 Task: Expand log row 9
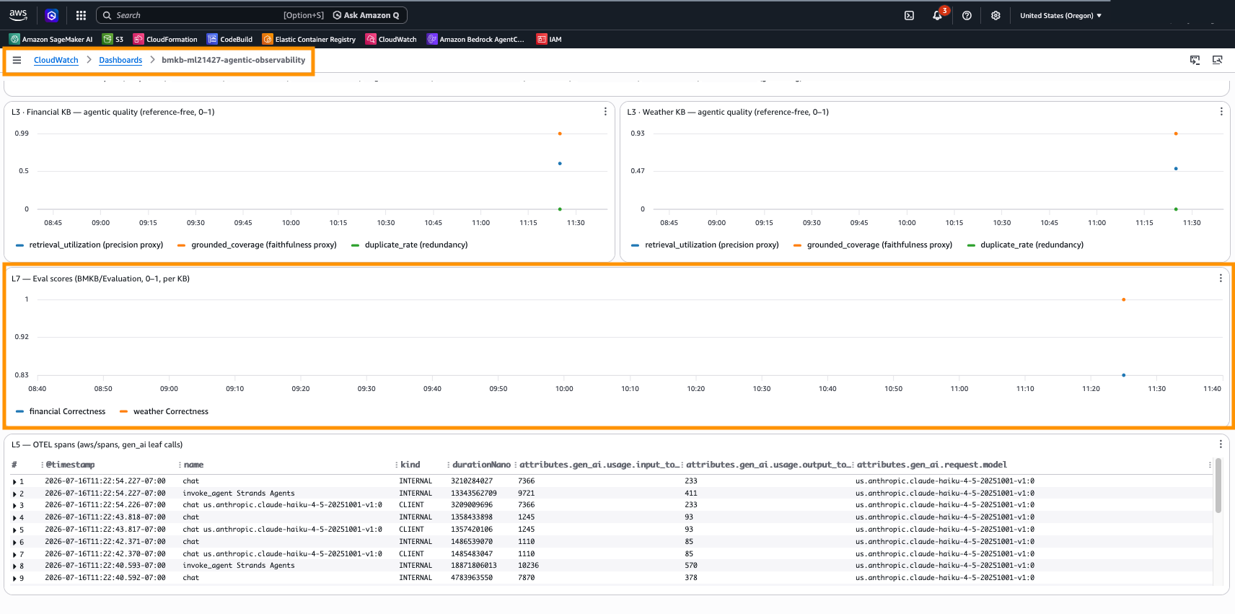click(x=14, y=579)
